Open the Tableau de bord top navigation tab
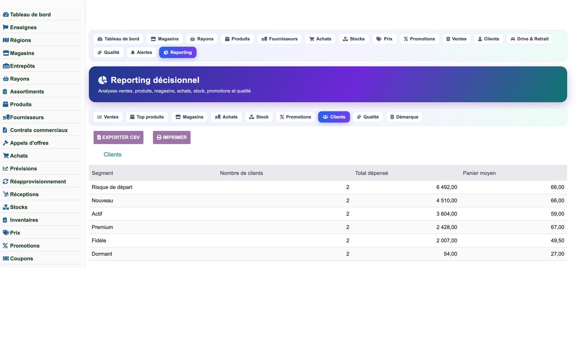This screenshot has height=357, width=578. point(118,39)
